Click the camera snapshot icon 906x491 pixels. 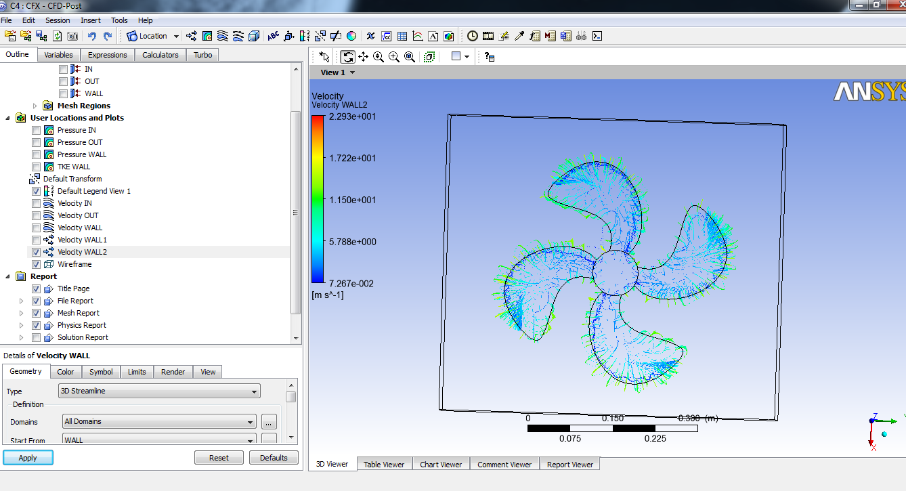click(x=72, y=36)
